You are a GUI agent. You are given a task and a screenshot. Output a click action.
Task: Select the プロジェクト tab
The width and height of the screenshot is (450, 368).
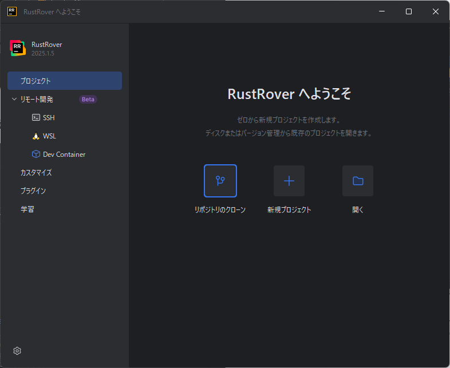click(x=65, y=81)
